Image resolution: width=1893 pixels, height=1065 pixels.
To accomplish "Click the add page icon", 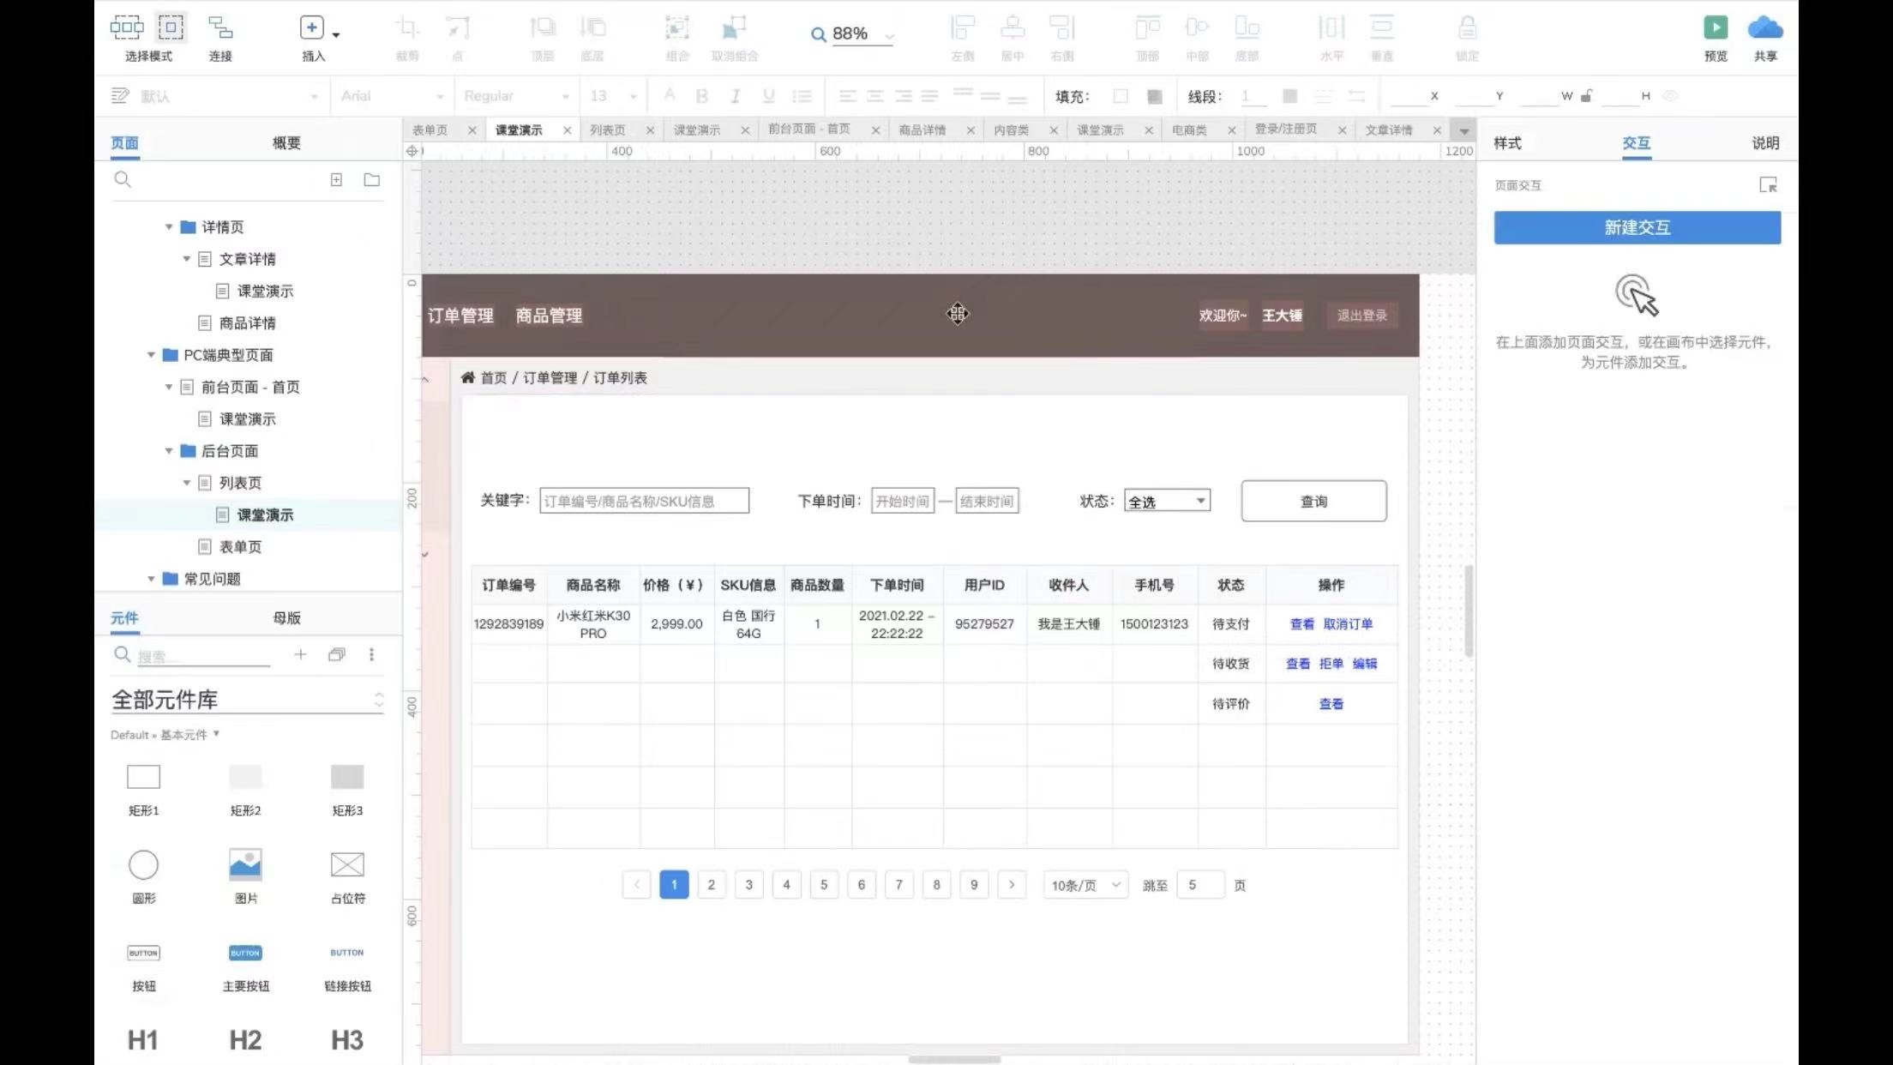I will pos(336,180).
